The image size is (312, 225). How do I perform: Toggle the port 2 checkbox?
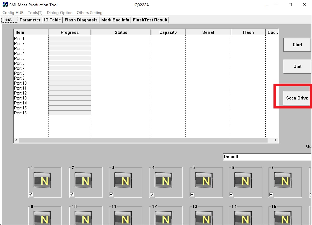[x=72, y=194]
